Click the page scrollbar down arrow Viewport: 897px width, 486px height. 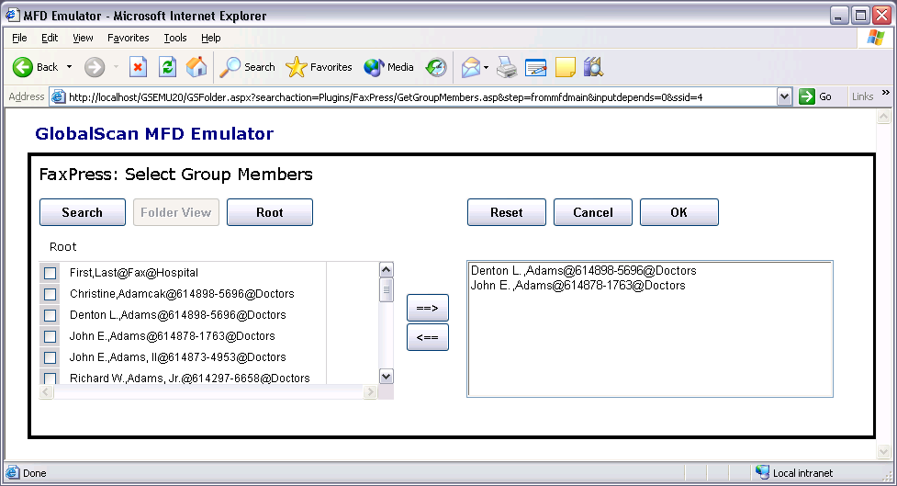883,452
